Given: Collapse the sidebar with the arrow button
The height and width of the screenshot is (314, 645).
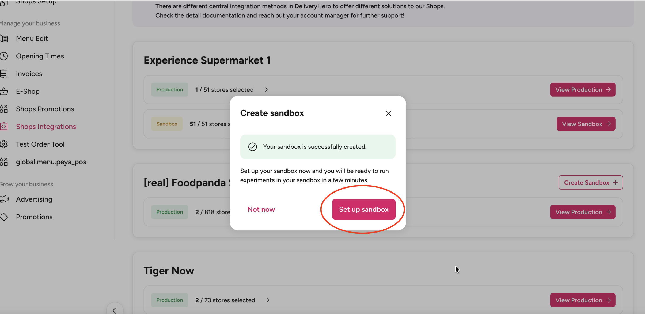Looking at the screenshot, I should pyautogui.click(x=115, y=310).
